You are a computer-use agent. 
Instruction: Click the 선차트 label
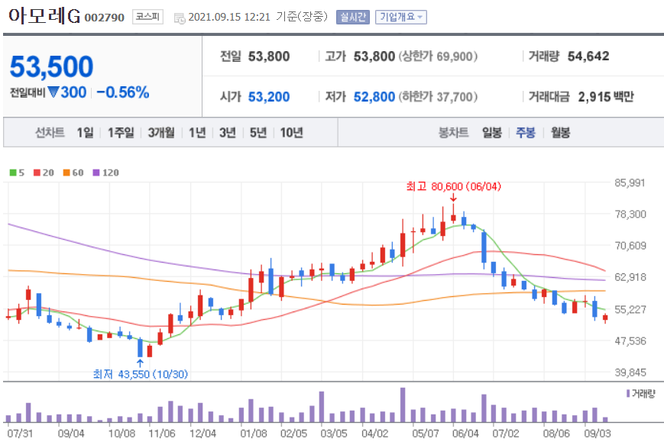point(50,133)
